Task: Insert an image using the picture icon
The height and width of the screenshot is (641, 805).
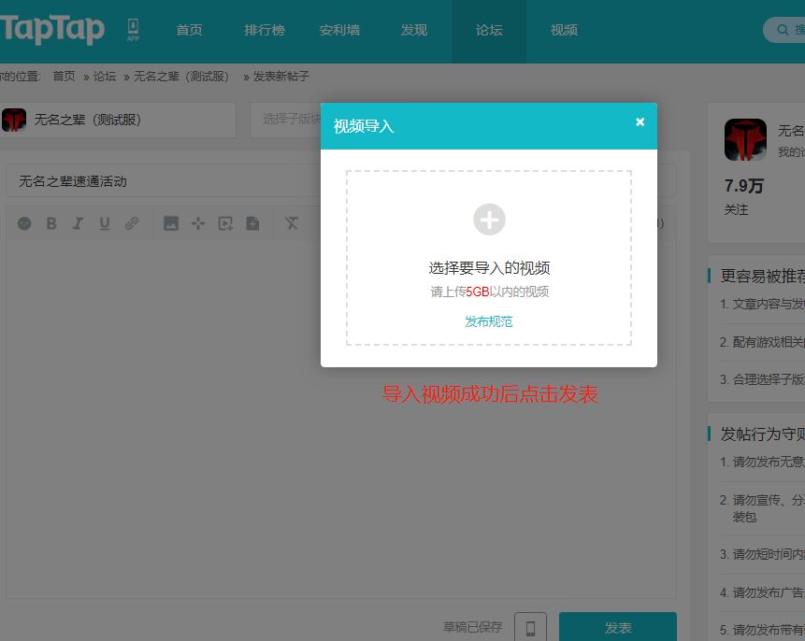Action: (x=171, y=223)
